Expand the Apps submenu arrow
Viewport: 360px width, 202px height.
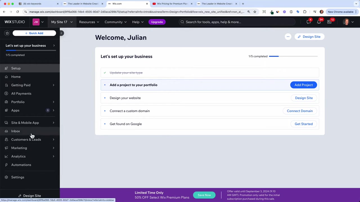[53, 110]
